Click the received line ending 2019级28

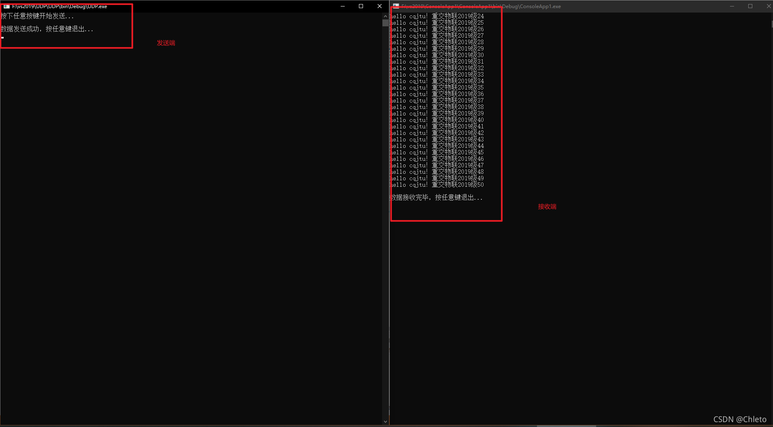pos(437,42)
